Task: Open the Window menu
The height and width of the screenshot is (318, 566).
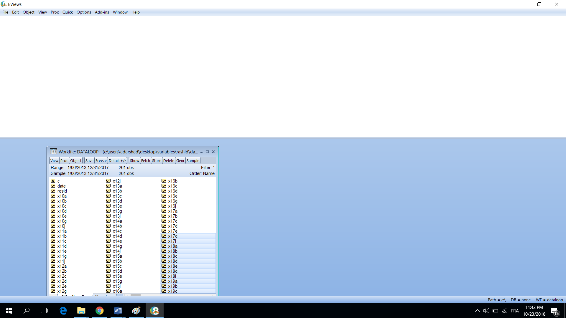Action: tap(120, 12)
